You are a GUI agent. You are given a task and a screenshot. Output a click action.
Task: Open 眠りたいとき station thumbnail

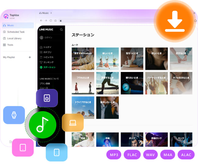(x=132, y=83)
